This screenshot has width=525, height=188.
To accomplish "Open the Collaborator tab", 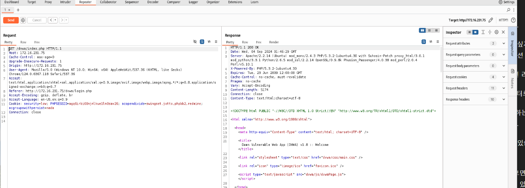I will pyautogui.click(x=108, y=2).
